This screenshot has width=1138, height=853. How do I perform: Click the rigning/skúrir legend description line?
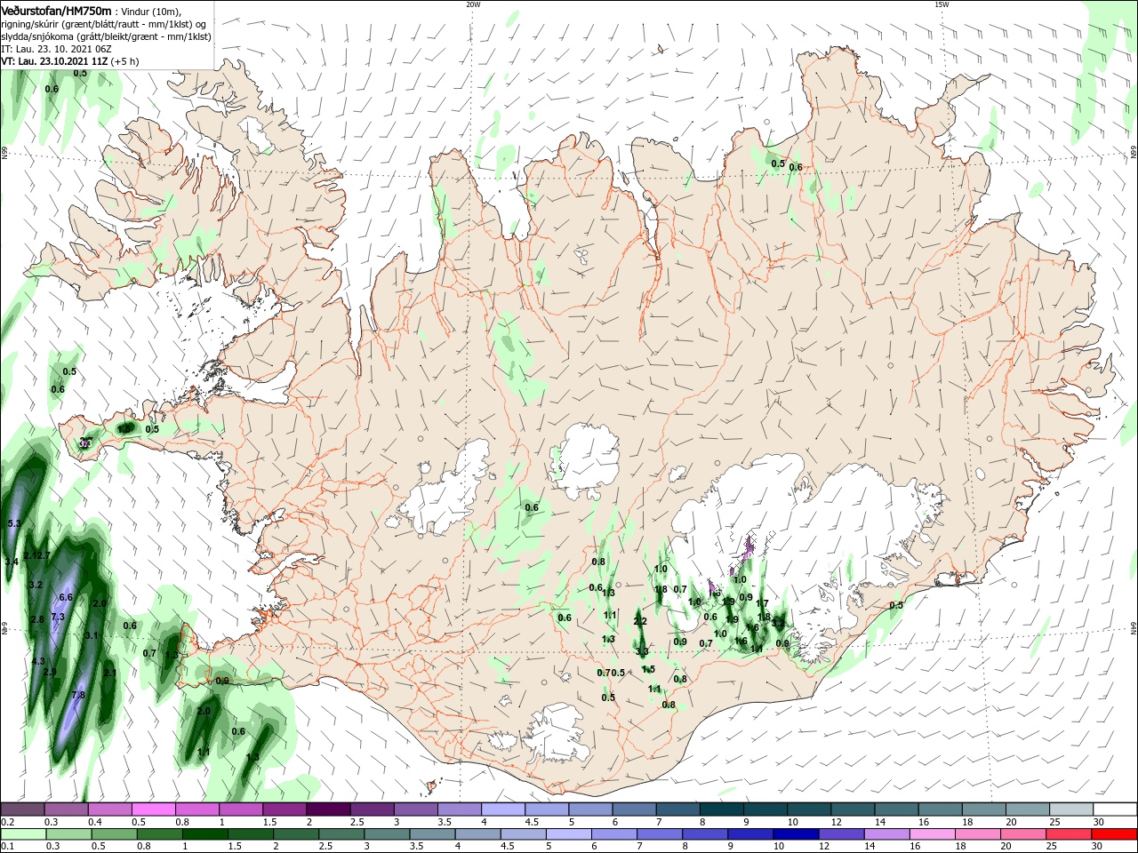(x=103, y=24)
